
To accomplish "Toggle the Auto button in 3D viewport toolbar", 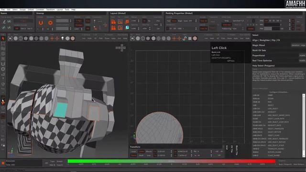I will pos(113,38).
